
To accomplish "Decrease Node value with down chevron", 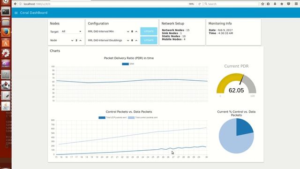I will [x=72, y=40].
